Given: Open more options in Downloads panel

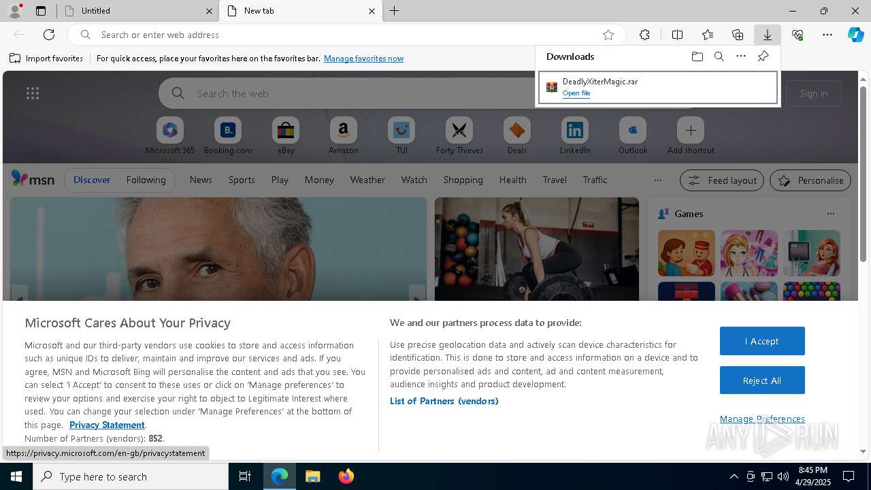Looking at the screenshot, I should coord(740,56).
